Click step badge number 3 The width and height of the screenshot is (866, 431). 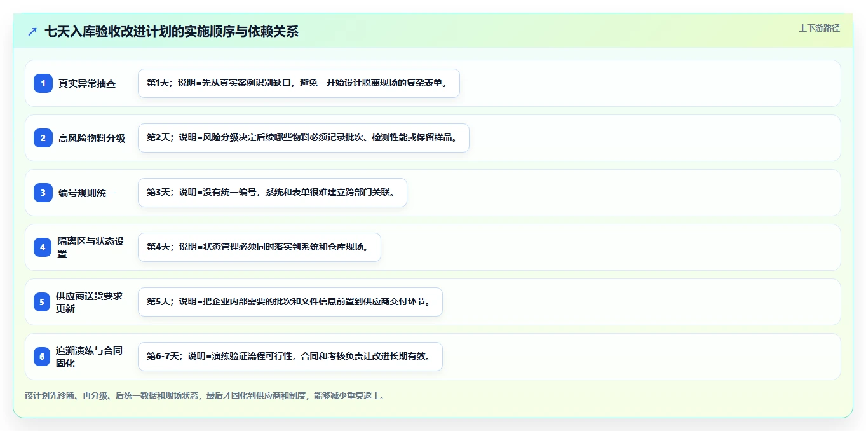click(43, 192)
